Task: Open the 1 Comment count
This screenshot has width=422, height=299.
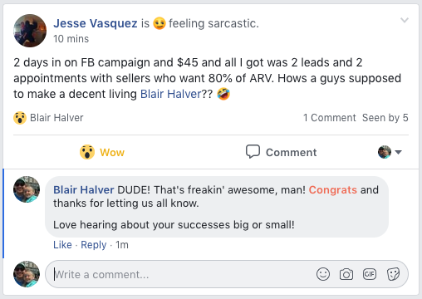Action: tap(329, 118)
